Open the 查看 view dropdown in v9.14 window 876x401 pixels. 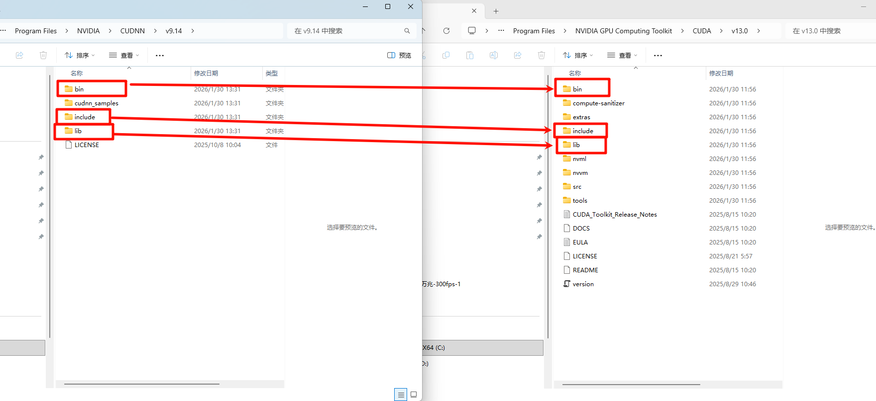(x=124, y=55)
